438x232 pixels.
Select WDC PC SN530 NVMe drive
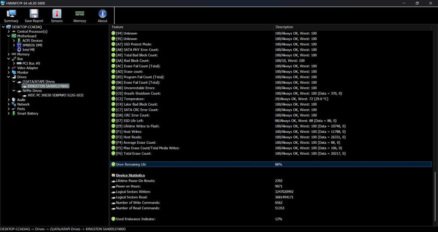56,95
